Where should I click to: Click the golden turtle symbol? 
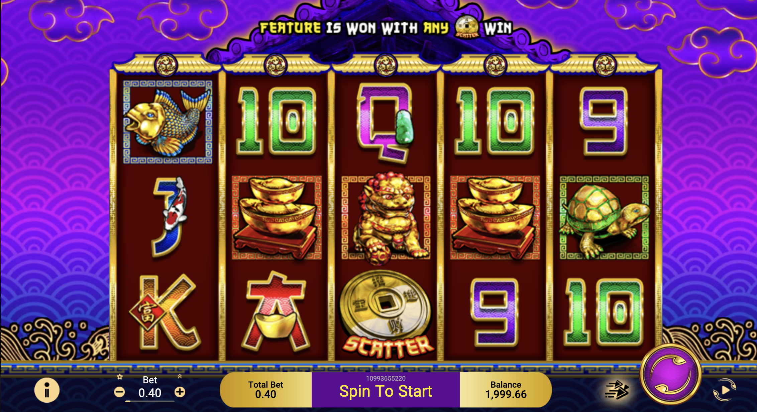pyautogui.click(x=605, y=218)
